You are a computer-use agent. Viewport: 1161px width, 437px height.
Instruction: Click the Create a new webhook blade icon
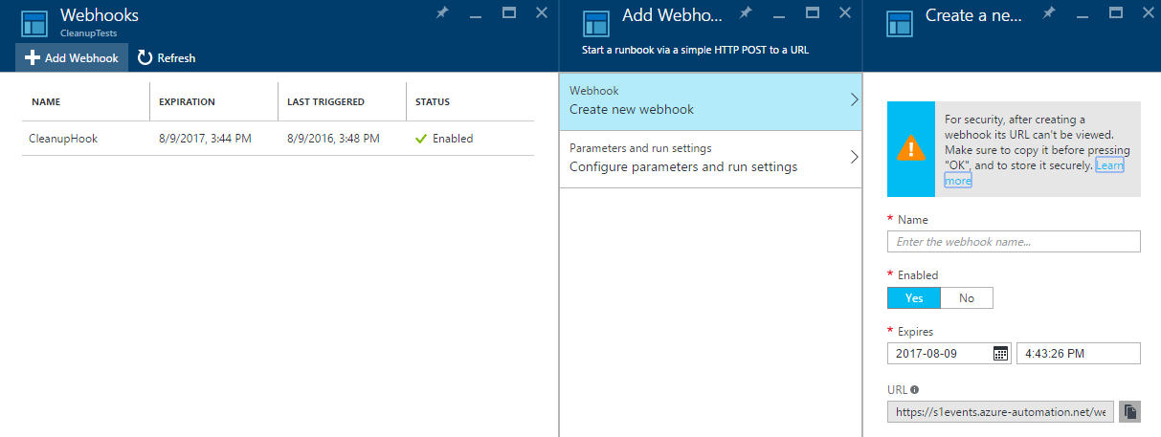pyautogui.click(x=899, y=23)
